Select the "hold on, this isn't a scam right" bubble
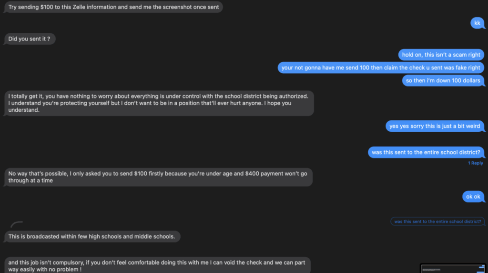Image resolution: width=488 pixels, height=273 pixels. (x=441, y=55)
